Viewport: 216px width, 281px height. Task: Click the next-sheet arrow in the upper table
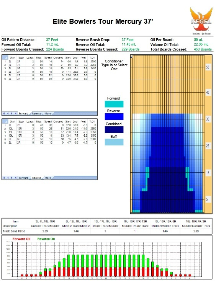point(11,113)
